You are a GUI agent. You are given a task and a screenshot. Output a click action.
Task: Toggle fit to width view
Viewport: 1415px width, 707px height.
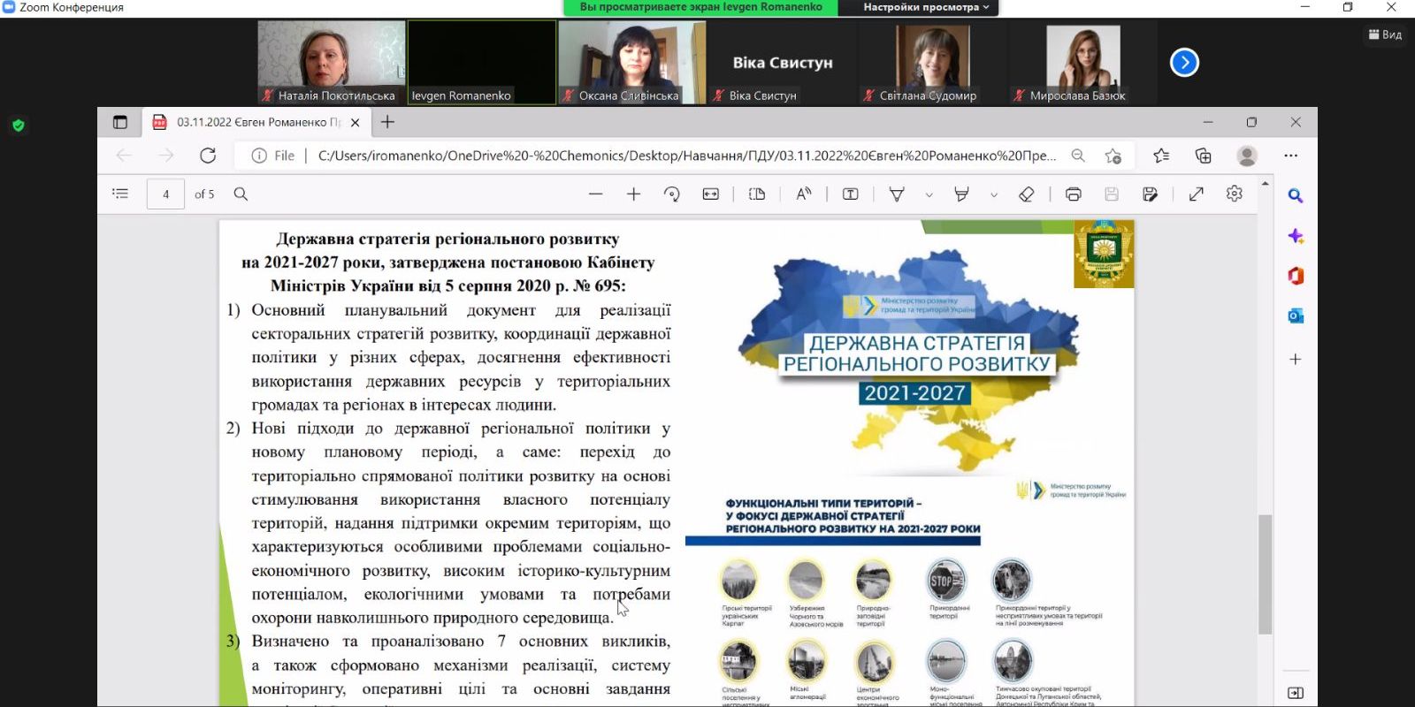[710, 194]
